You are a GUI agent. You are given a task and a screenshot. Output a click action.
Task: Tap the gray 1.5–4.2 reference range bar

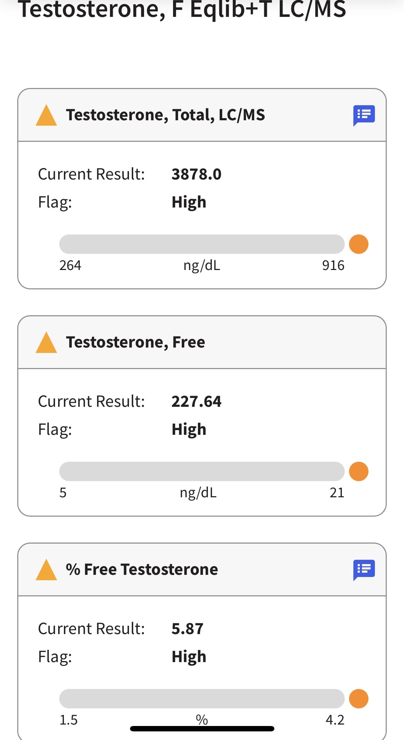[202, 699]
